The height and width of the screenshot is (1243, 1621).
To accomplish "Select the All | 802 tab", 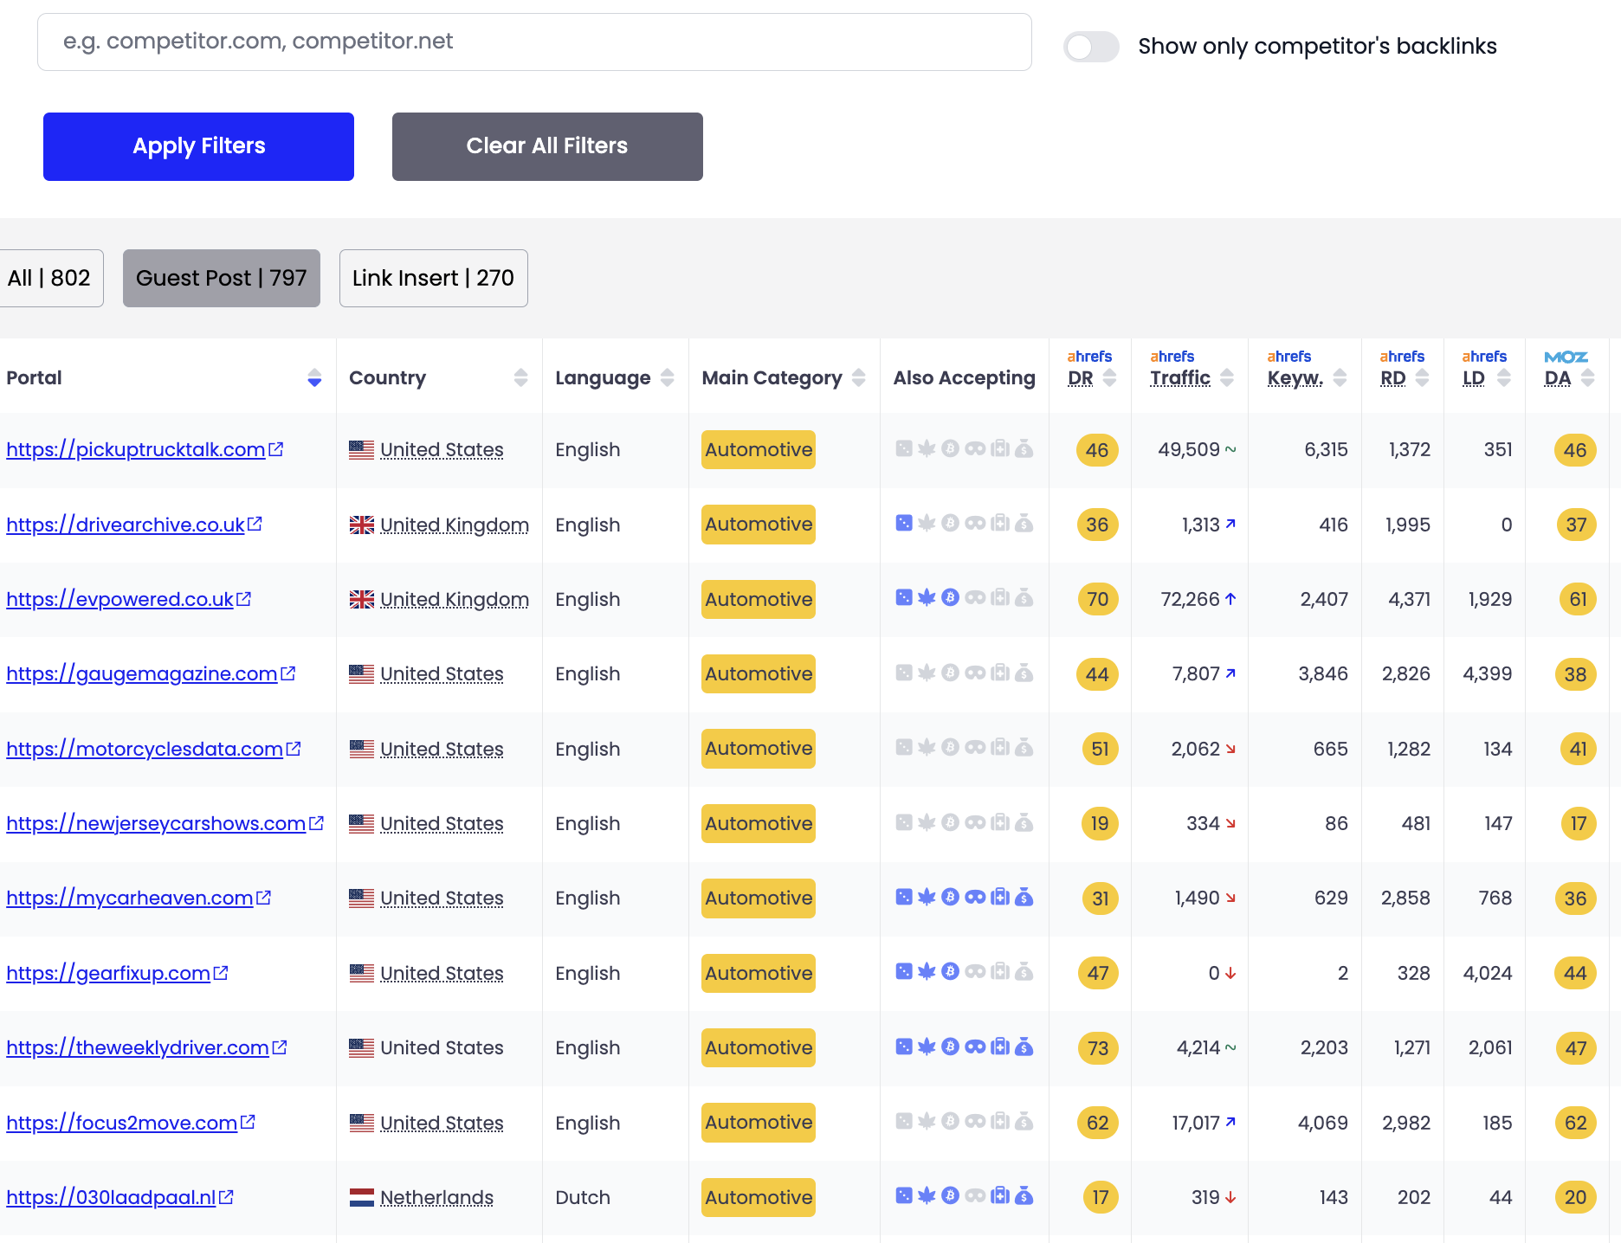I will coord(49,278).
